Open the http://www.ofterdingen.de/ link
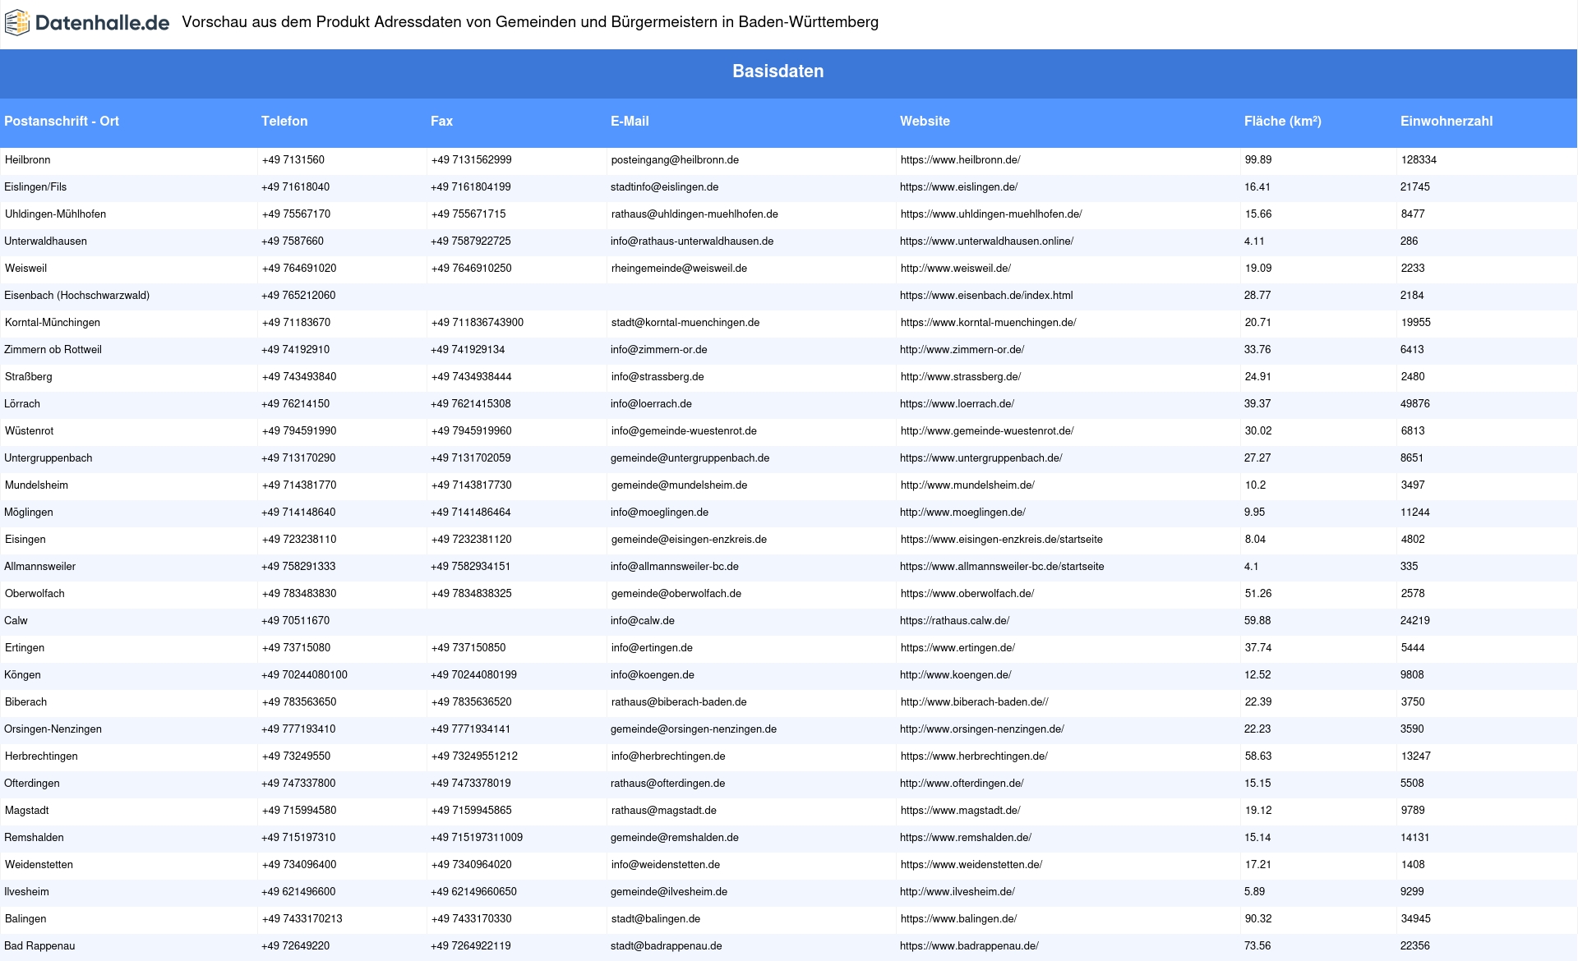Screen dimensions: 1578x961 tap(962, 784)
